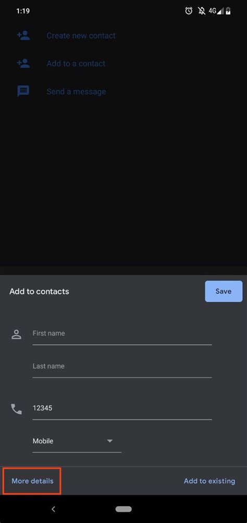247x523 pixels.
Task: Click the phone handset icon
Action: click(16, 409)
